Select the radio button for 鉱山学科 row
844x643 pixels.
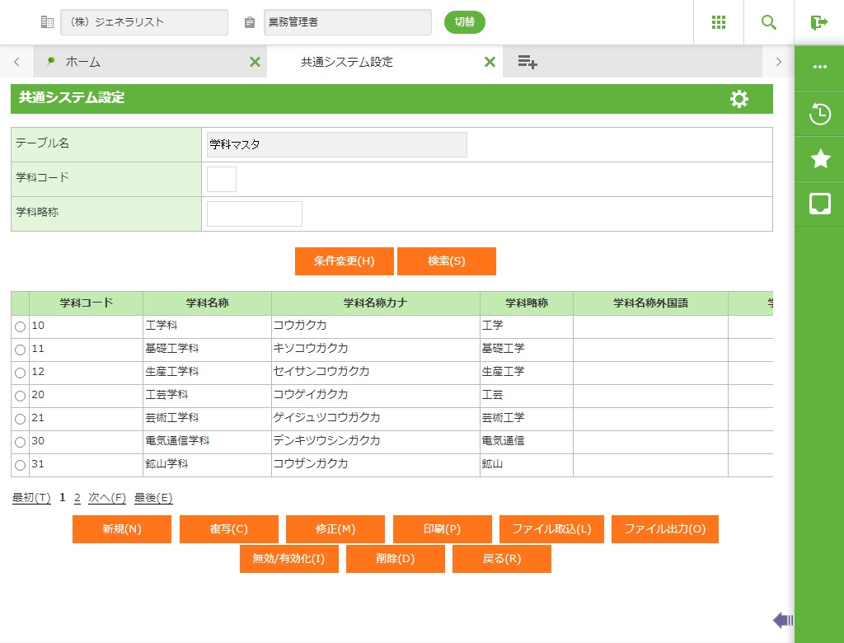[x=20, y=466]
